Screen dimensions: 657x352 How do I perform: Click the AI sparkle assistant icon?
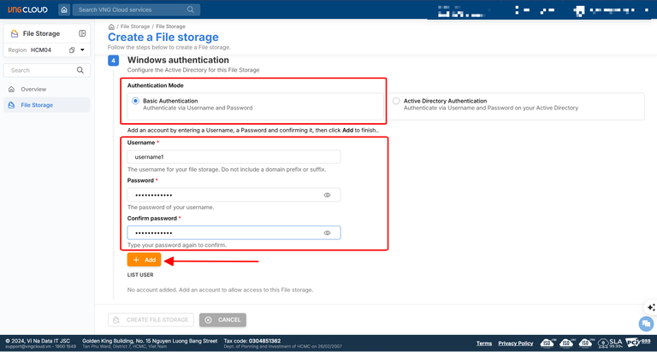(651, 307)
